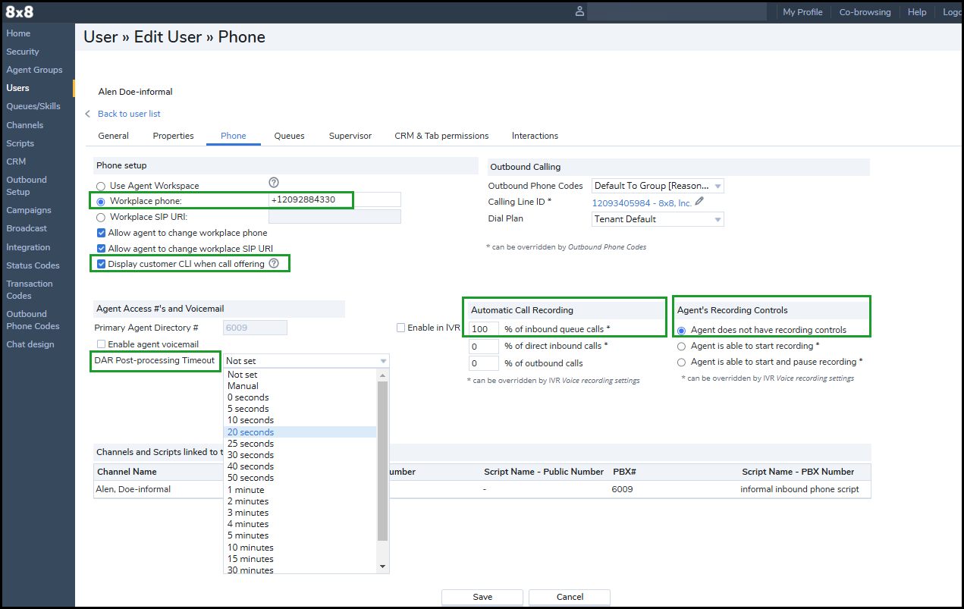Choose 15 minutes timeout option

point(300,559)
